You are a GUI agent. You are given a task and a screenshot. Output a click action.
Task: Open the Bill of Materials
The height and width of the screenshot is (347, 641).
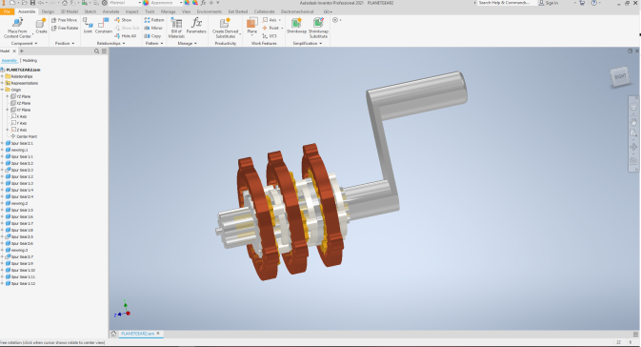pyautogui.click(x=176, y=28)
